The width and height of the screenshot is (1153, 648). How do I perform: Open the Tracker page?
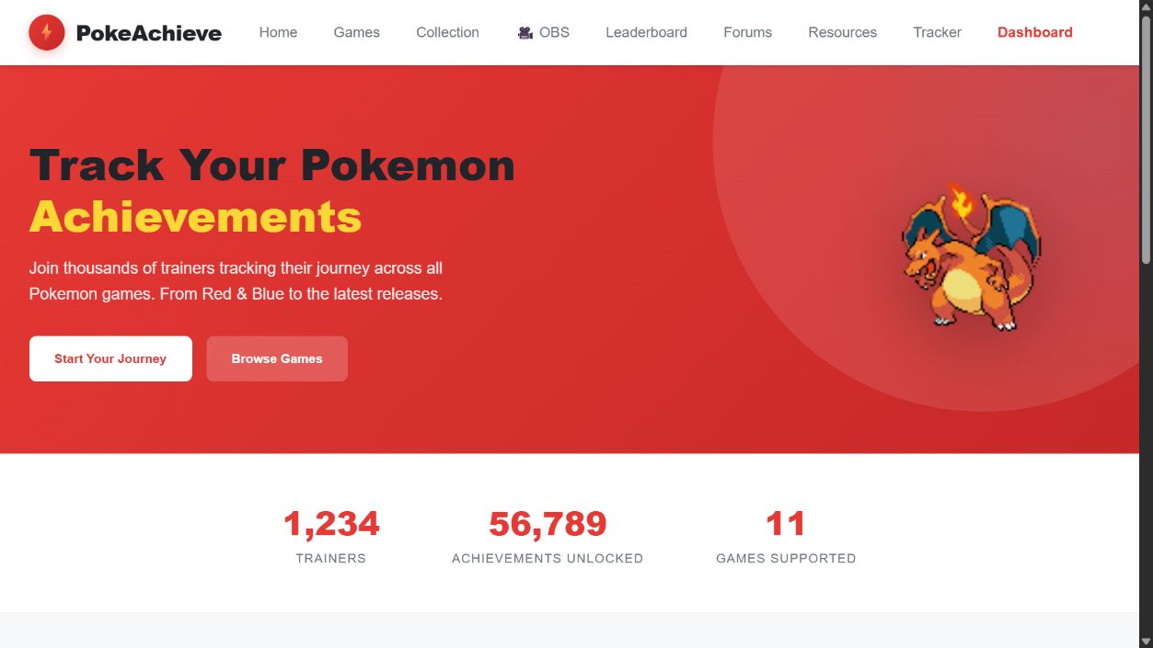pyautogui.click(x=938, y=32)
